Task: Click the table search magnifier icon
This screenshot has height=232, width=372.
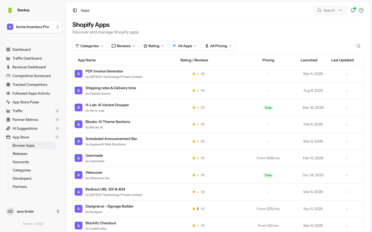Action: click(x=359, y=46)
